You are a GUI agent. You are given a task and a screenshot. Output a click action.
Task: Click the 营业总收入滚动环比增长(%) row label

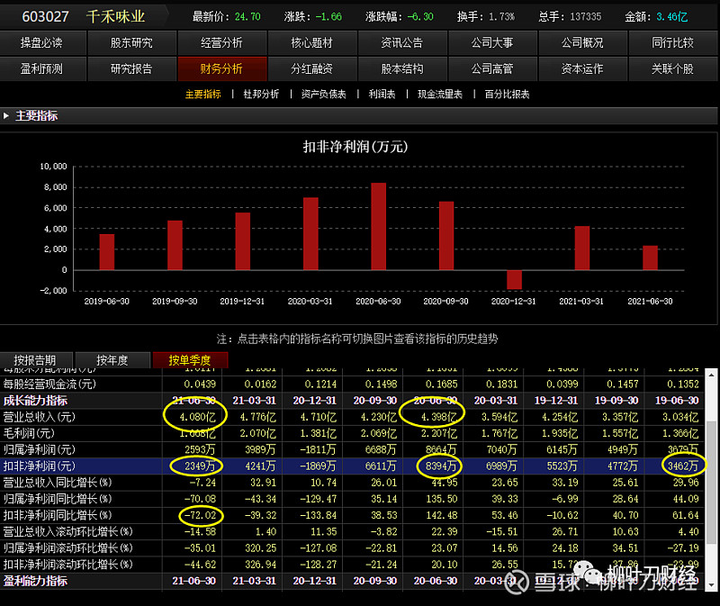click(x=68, y=531)
